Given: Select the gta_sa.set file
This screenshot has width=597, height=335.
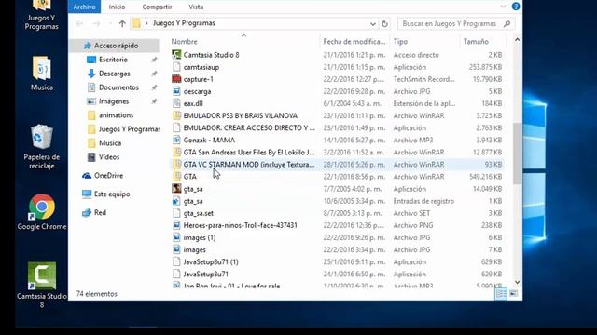Looking at the screenshot, I should [x=199, y=213].
